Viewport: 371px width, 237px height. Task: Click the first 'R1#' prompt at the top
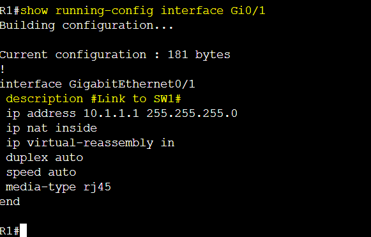tap(10, 11)
